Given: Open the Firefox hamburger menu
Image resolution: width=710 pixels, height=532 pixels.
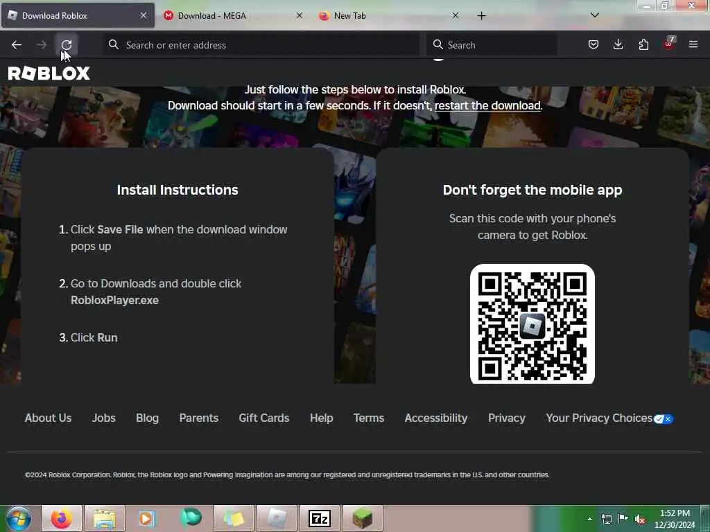Looking at the screenshot, I should (x=693, y=44).
